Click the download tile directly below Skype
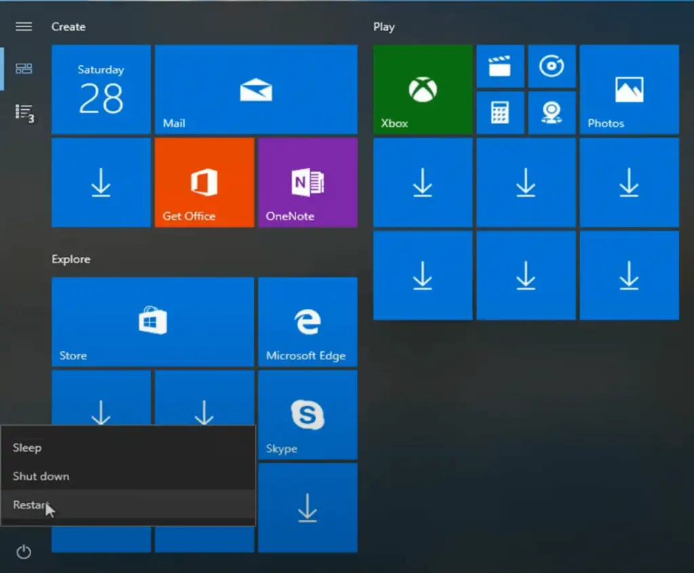 pyautogui.click(x=308, y=508)
